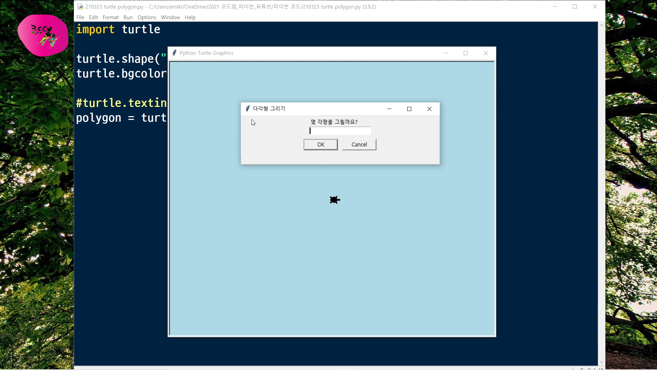Open the Format menu

coord(111,17)
